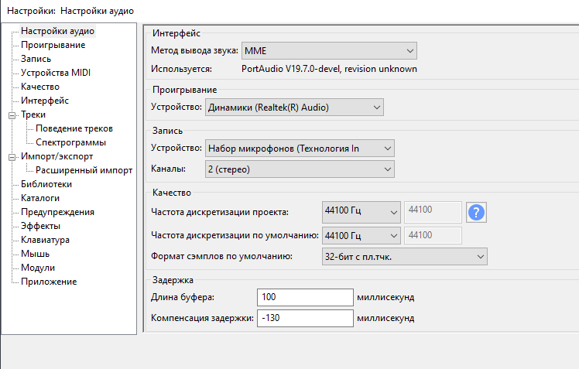Select Клавиатура in the settings list

[45, 240]
